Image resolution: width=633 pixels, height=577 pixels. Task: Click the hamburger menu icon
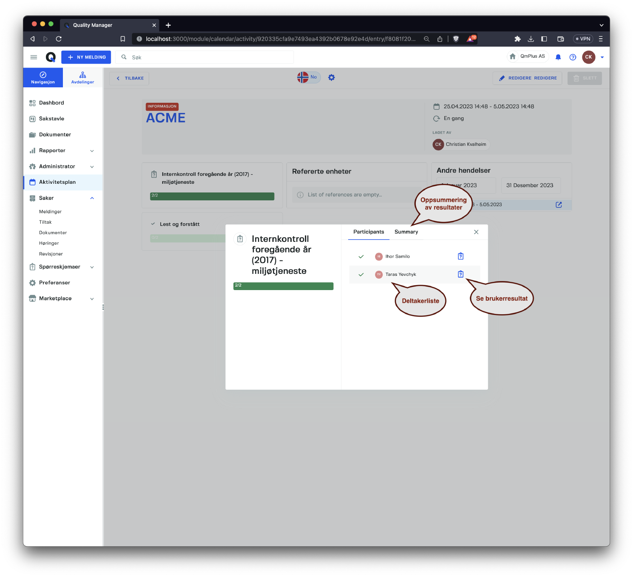point(34,57)
